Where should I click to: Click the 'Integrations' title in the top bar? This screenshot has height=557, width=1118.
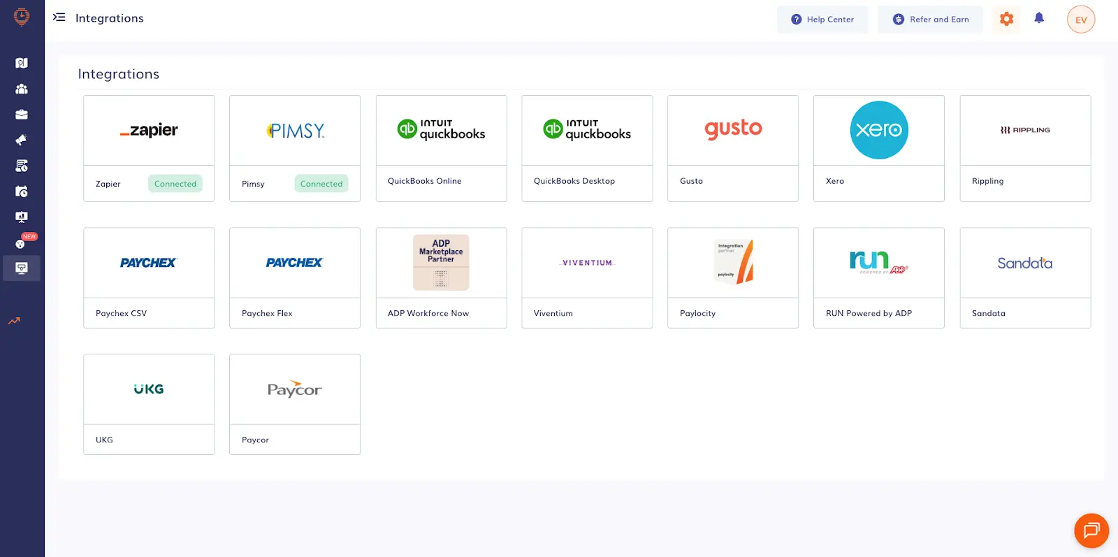click(110, 18)
